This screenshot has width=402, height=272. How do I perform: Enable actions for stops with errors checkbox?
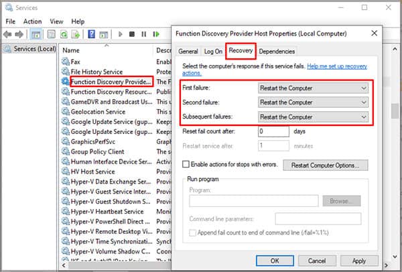pos(186,164)
